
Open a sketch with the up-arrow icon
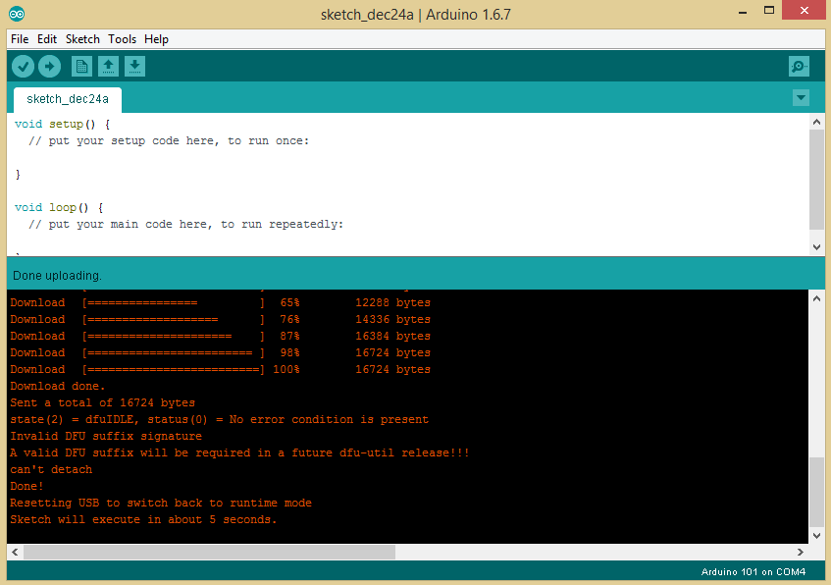click(x=108, y=67)
